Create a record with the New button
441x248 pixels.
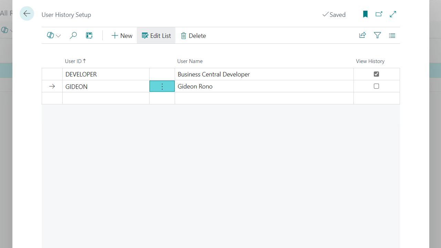pyautogui.click(x=122, y=35)
